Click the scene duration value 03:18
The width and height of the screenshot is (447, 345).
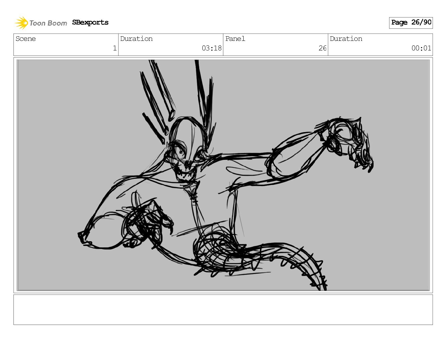[211, 48]
